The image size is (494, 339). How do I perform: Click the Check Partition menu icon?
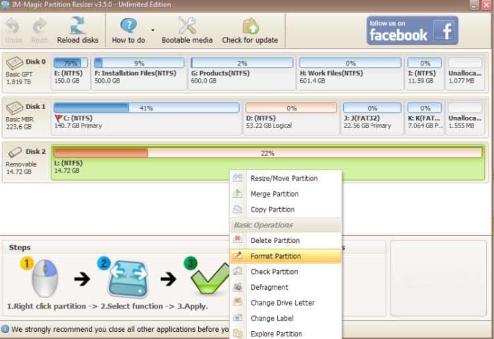click(x=238, y=271)
